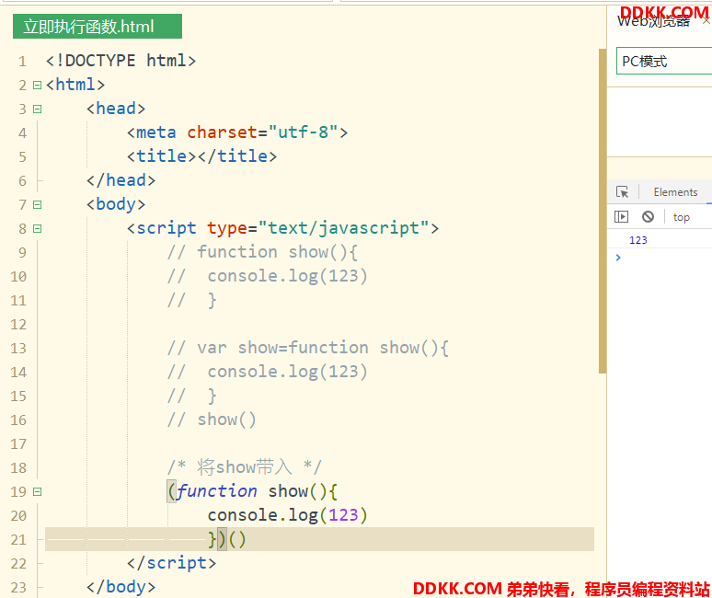Viewport: 712px width, 598px height.
Task: Click the })() on line 21
Action: tap(226, 539)
